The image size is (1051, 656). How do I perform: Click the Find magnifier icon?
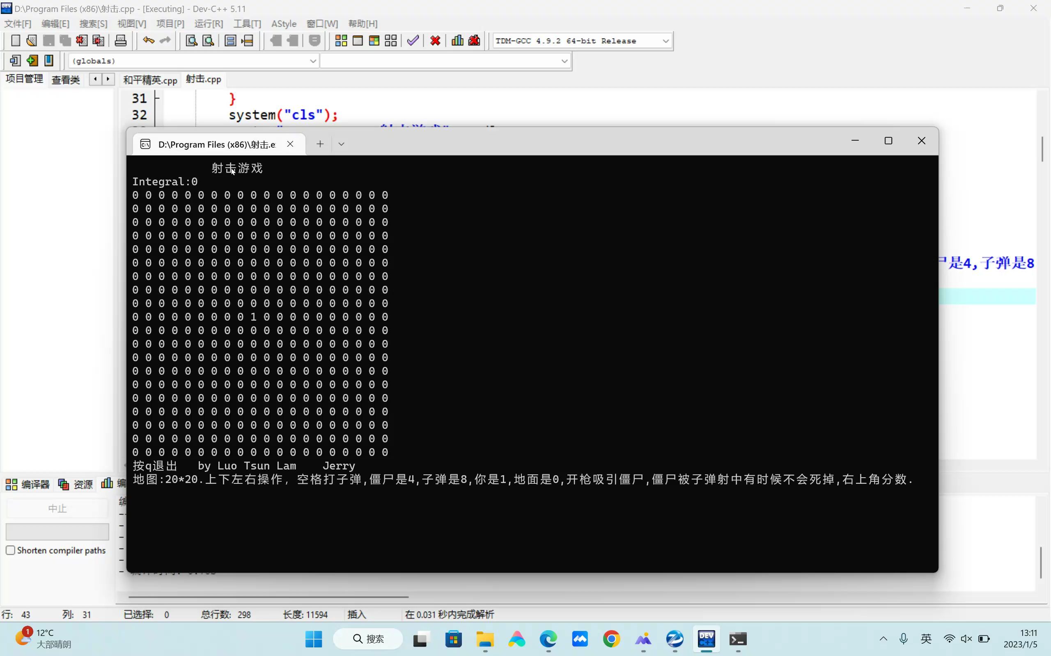pos(192,41)
